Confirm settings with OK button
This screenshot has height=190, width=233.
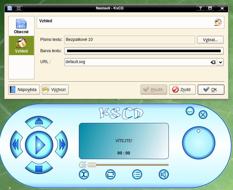tap(211, 90)
